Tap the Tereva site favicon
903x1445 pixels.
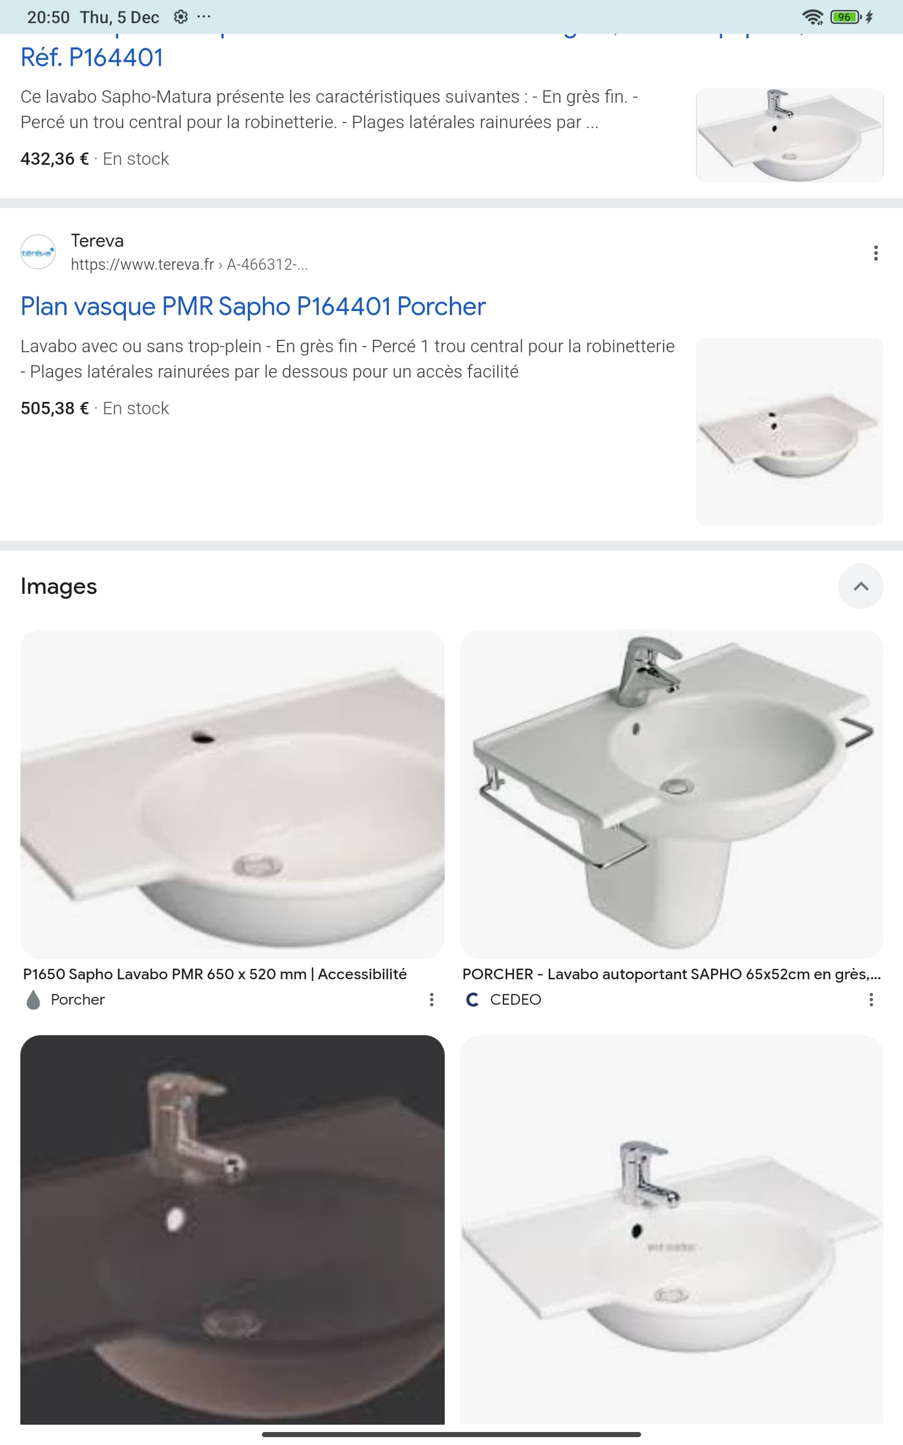pos(38,251)
